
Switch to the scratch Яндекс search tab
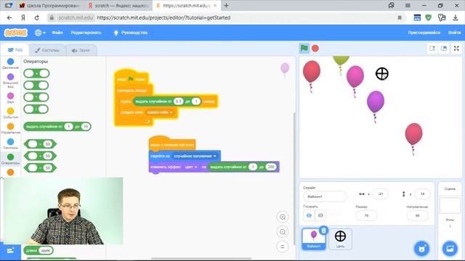(118, 6)
